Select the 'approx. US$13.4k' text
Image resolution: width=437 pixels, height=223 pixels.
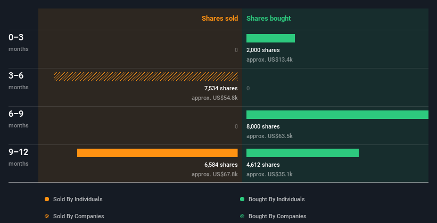click(269, 59)
